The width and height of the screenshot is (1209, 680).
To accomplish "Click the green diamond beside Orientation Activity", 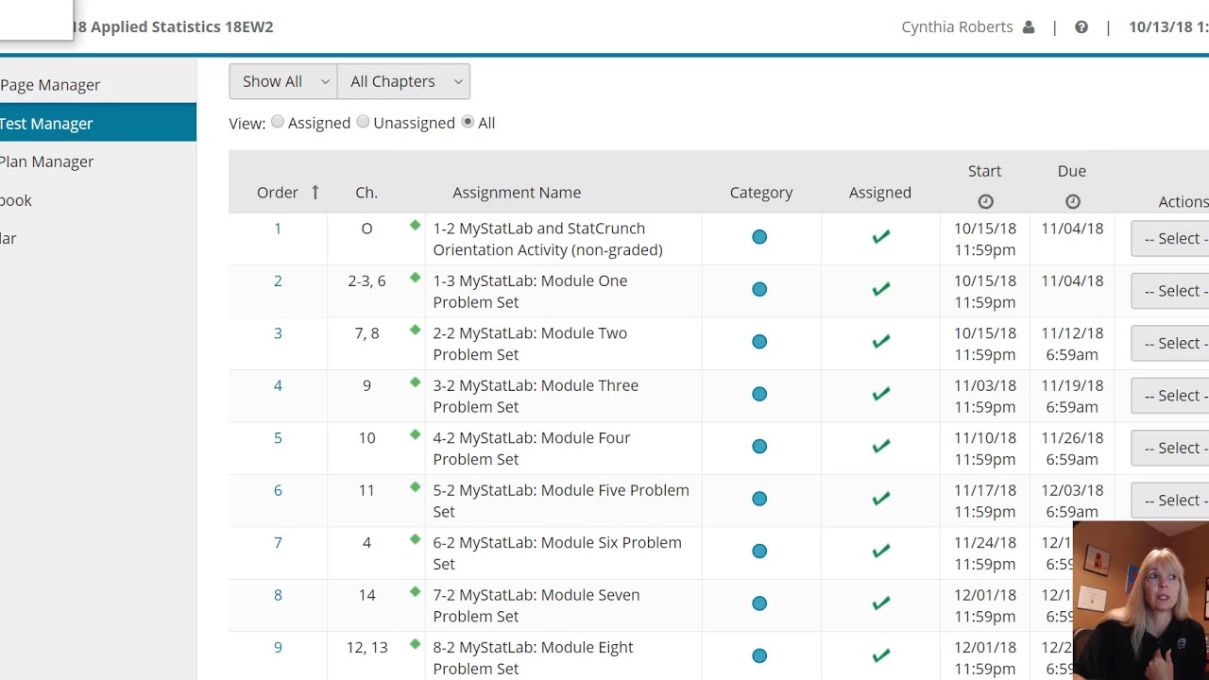I will point(415,225).
